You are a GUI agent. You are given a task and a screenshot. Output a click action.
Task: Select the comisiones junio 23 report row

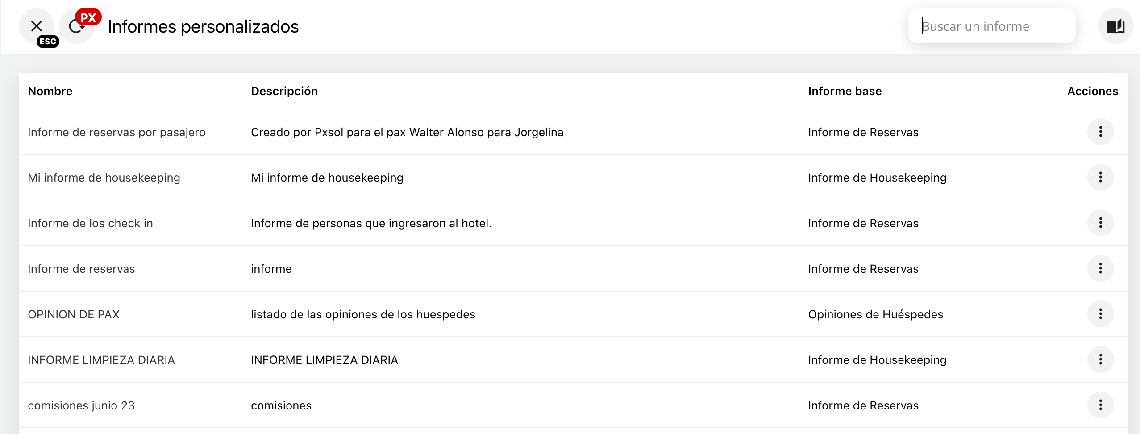tap(81, 405)
